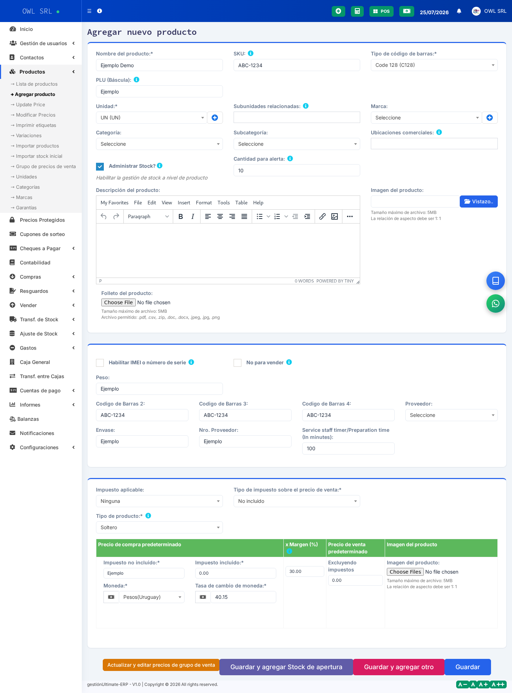The height and width of the screenshot is (693, 512).
Task: Open the notifications bell icon
Action: [x=459, y=11]
